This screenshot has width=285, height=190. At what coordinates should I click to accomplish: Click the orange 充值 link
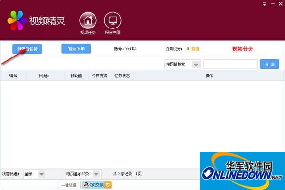tap(195, 49)
